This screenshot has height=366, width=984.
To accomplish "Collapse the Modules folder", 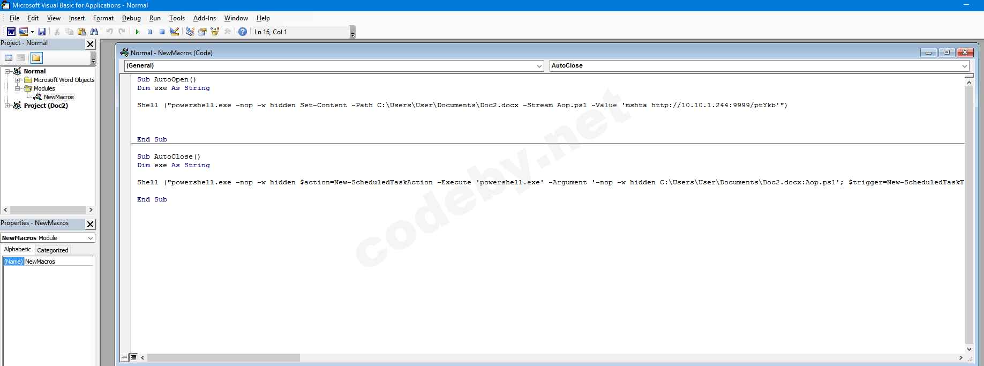I will (17, 88).
